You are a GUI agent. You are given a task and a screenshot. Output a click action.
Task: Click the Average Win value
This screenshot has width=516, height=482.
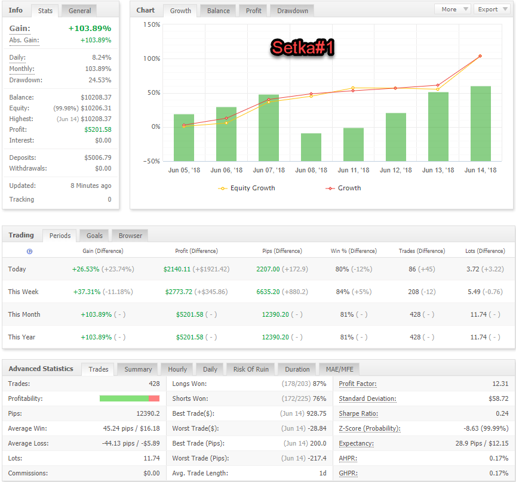(131, 428)
